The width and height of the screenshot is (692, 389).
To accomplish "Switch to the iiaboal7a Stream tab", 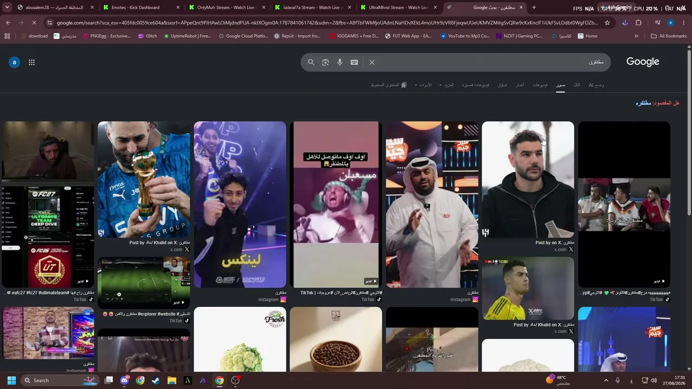I will (312, 8).
